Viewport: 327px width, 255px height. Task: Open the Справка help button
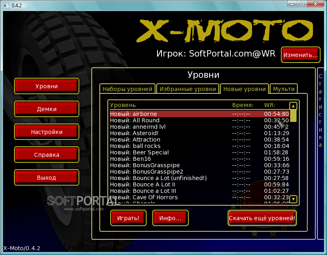point(46,155)
